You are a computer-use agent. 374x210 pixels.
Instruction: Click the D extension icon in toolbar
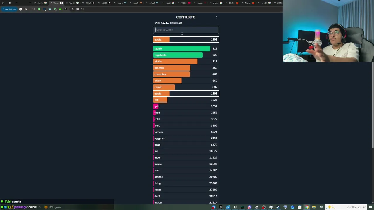(65, 9)
